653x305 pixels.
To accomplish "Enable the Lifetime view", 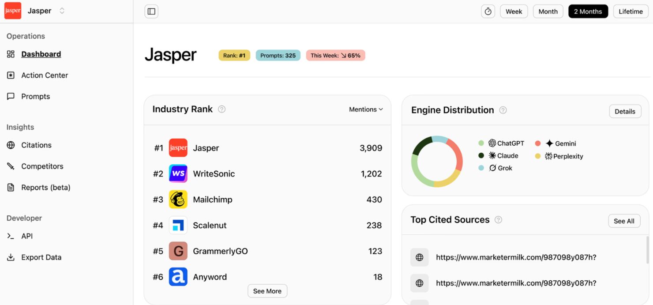I will tap(630, 11).
